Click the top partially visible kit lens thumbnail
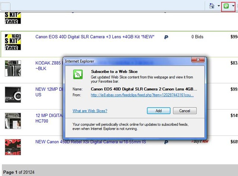238x176 pixels. pos(13,18)
